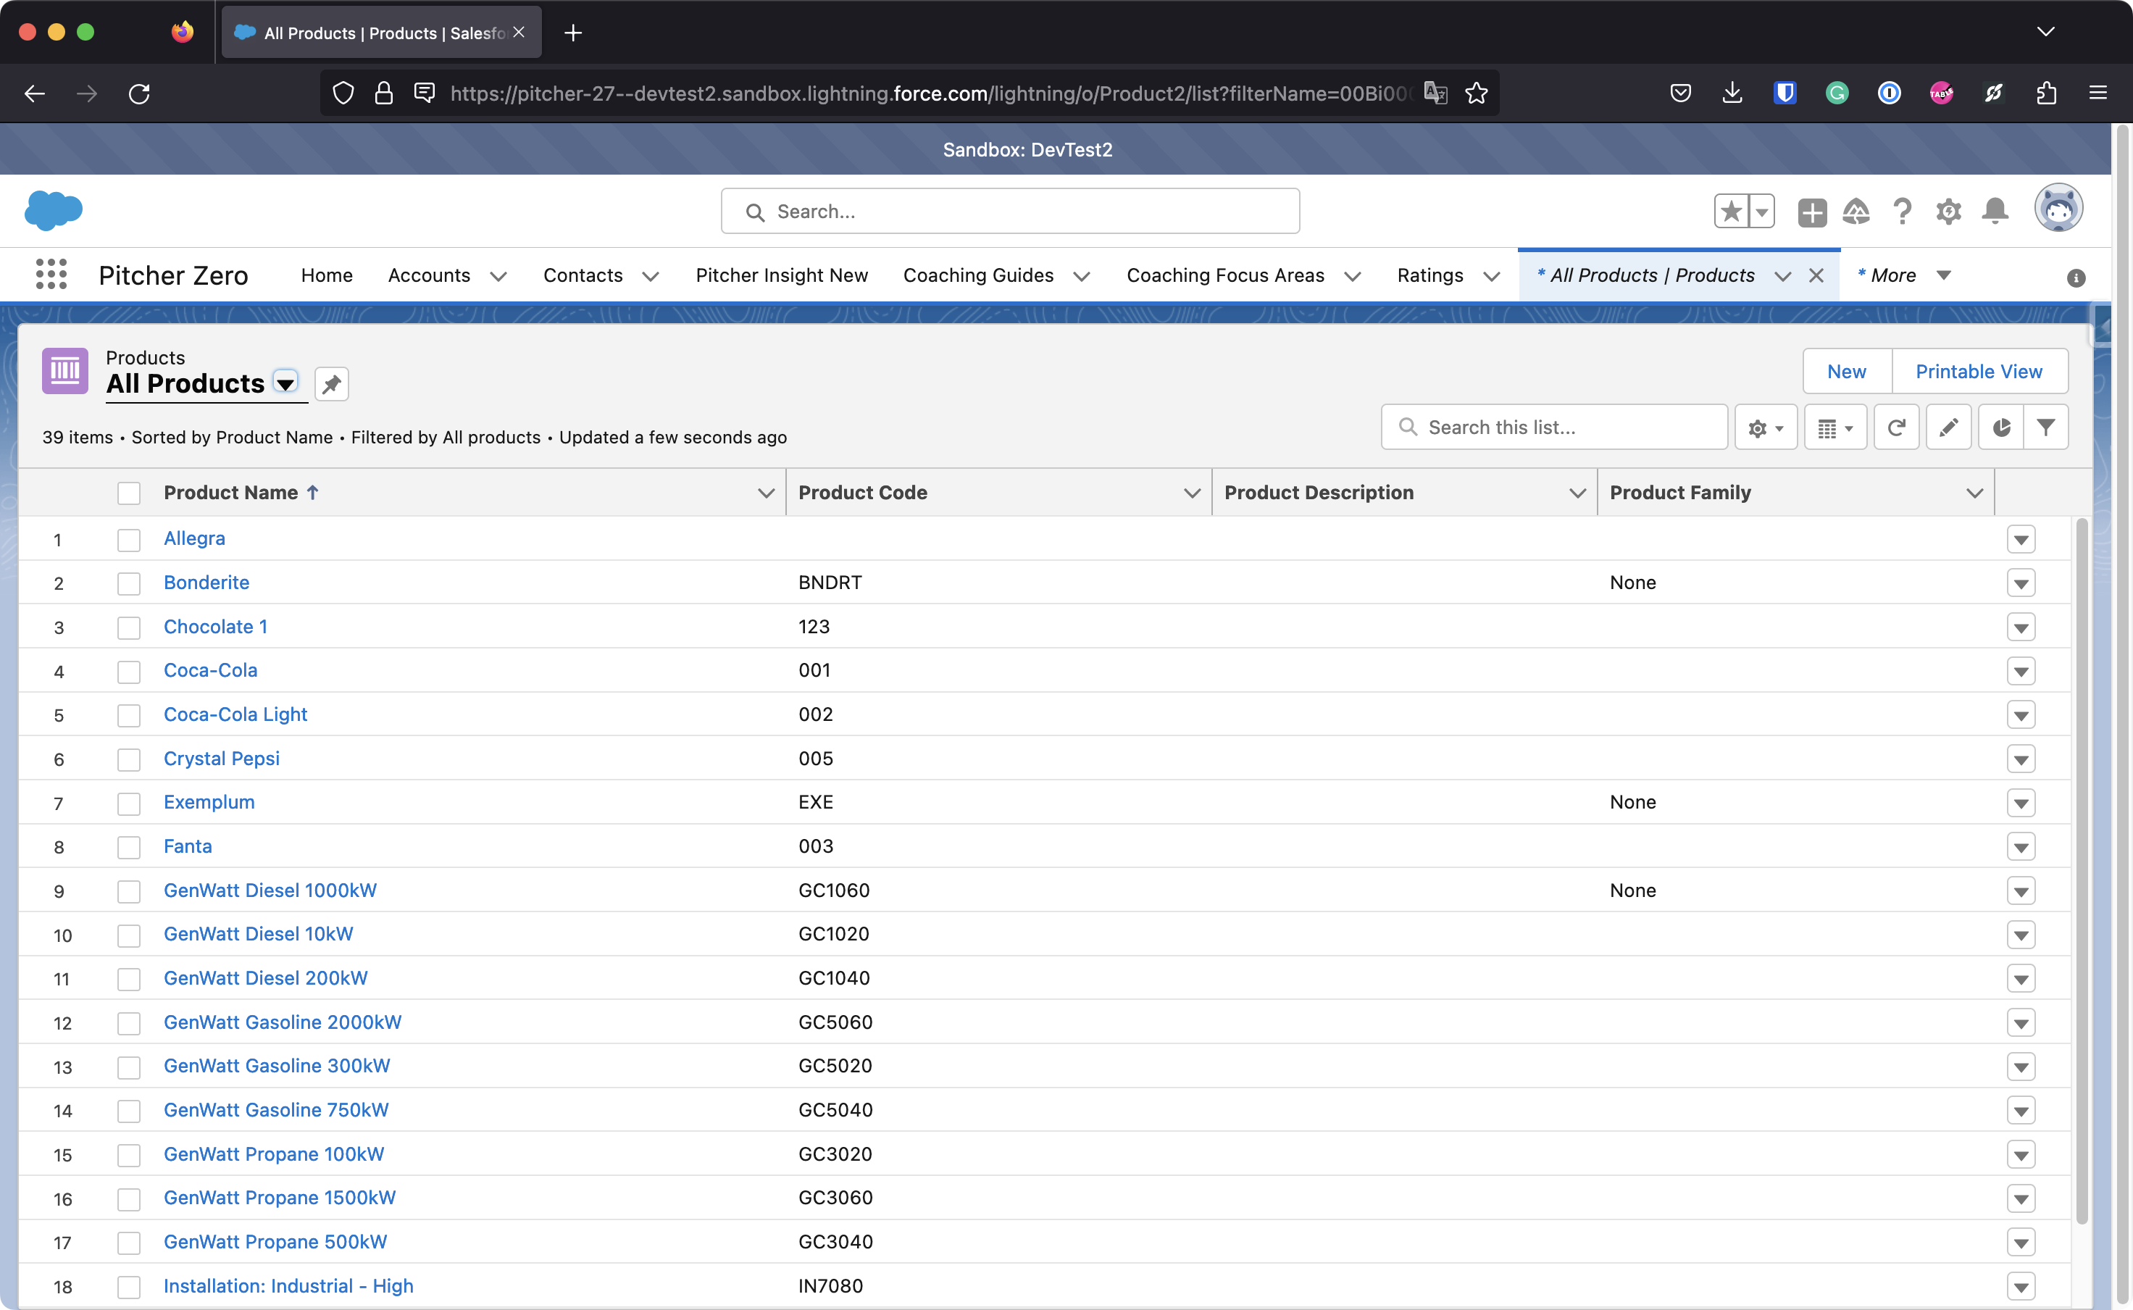Click the global create plus icon
Screen dimensions: 2133x1310
[1811, 212]
